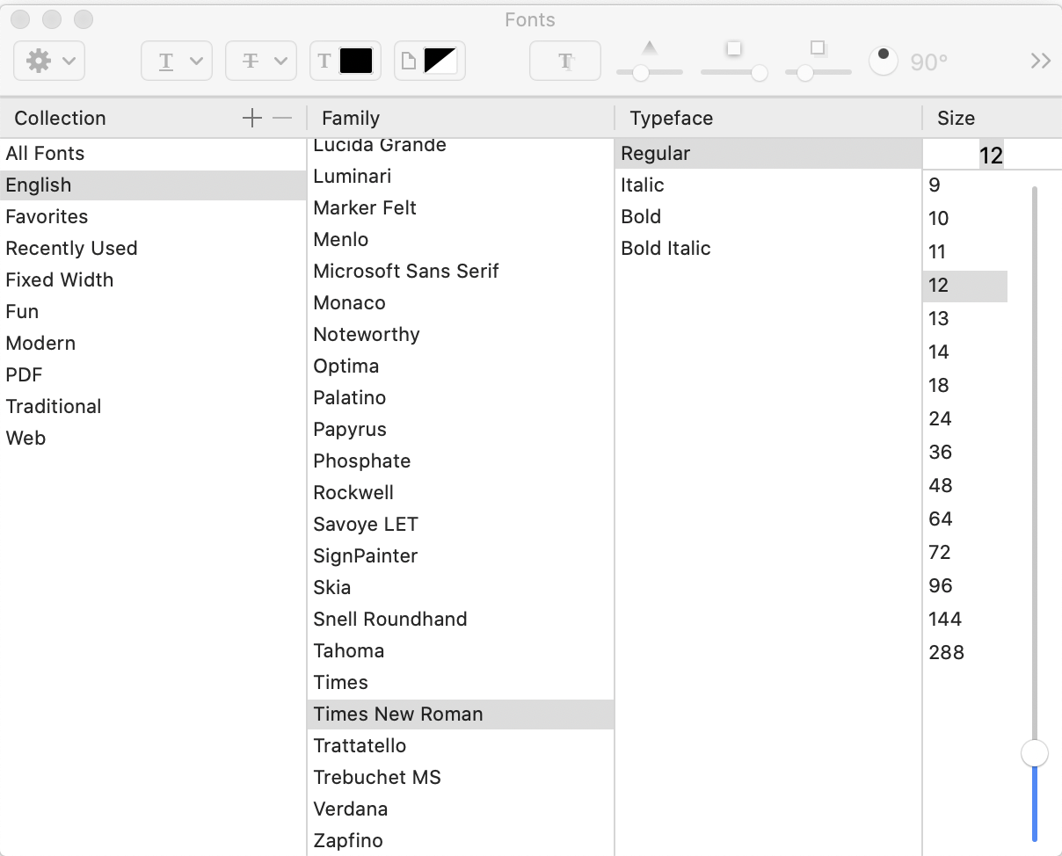The width and height of the screenshot is (1062, 856).
Task: Set font size to 9
Action: tap(965, 185)
